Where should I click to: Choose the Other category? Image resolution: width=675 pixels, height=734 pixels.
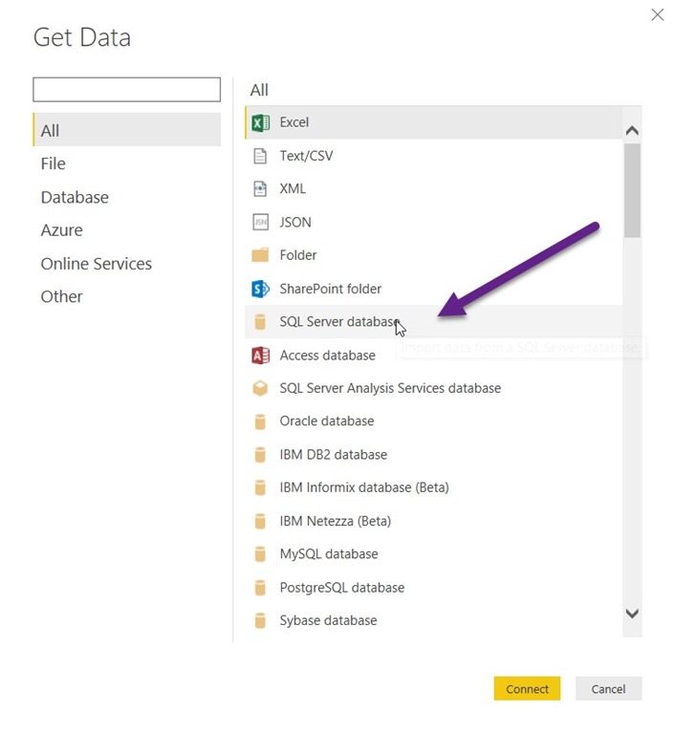click(126, 297)
